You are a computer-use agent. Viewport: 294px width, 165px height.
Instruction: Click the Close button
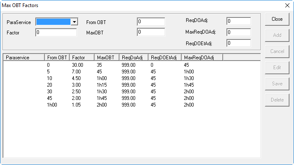(x=277, y=19)
